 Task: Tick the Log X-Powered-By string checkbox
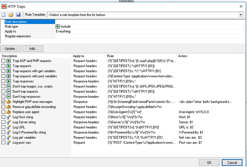3,132
